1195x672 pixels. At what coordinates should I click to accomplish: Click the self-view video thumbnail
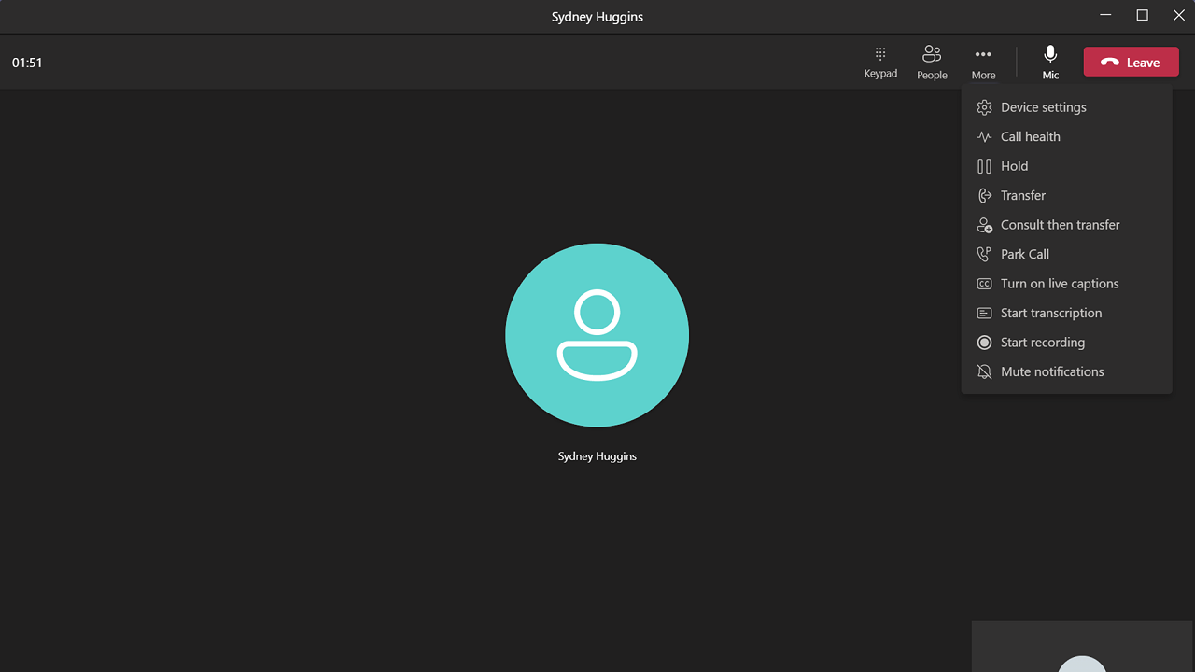1083,646
